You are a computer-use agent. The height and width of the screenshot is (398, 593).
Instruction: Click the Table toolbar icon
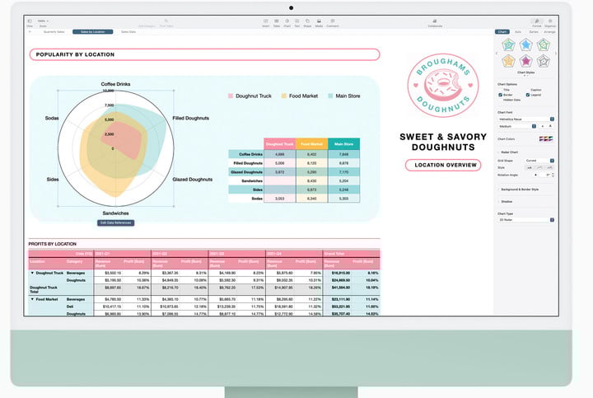click(276, 21)
